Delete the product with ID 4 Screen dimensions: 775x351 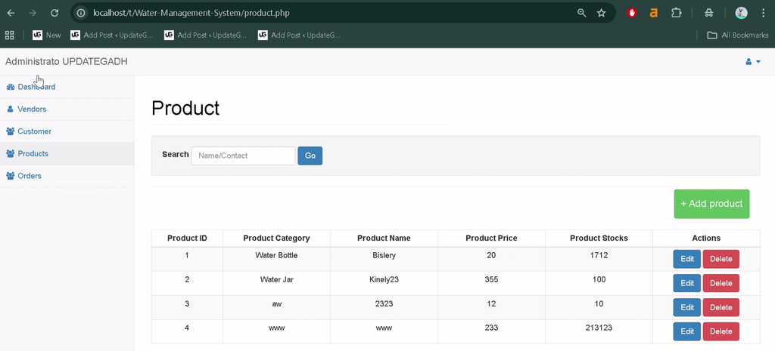(x=721, y=331)
